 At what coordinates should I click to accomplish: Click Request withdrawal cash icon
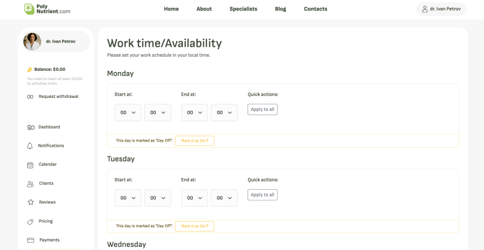[x=30, y=97]
